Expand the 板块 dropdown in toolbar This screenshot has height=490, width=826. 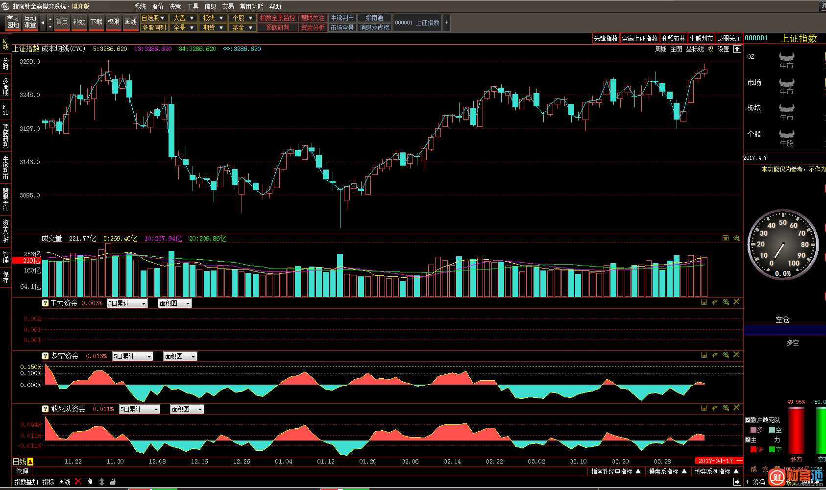(x=213, y=18)
